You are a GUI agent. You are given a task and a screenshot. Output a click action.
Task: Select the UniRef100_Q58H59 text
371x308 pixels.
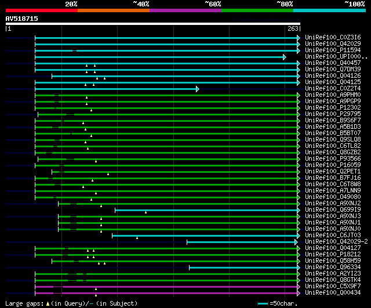333,261
